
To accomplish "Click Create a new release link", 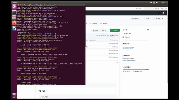I will click(128, 49).
